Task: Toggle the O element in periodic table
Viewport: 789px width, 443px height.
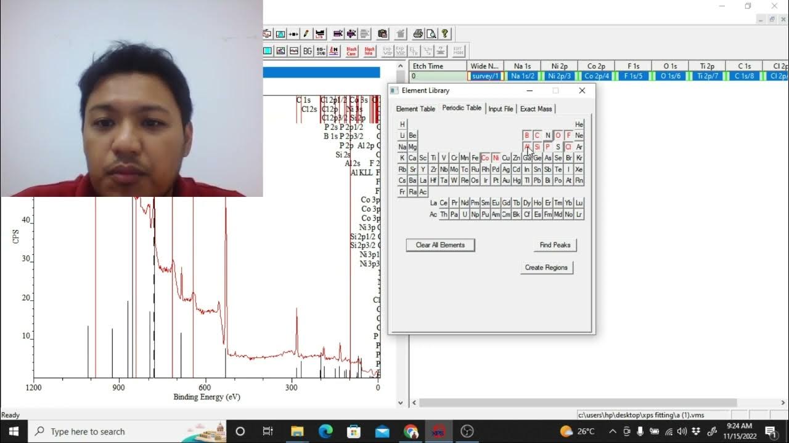Action: [x=558, y=135]
